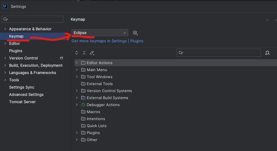Click the Debugger Actions bug icon
Screen dimensions: 277x151
83,105
